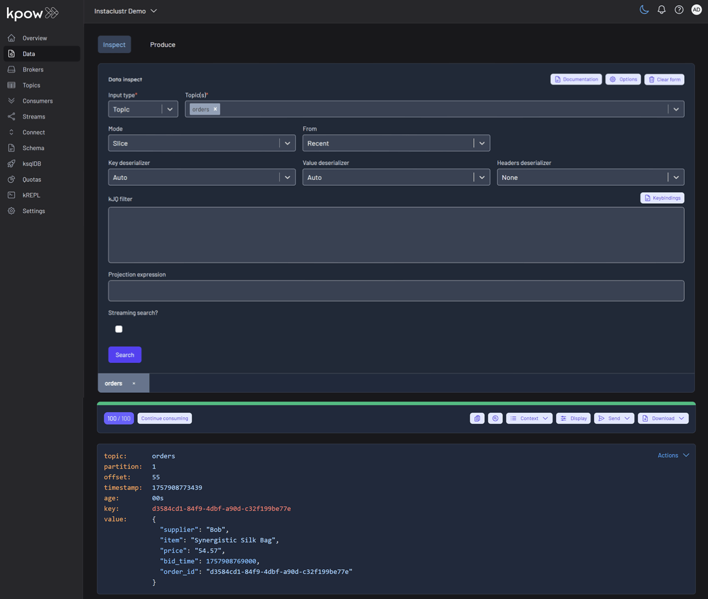The image size is (708, 599).
Task: Click the green progress bar above results
Action: 396,403
